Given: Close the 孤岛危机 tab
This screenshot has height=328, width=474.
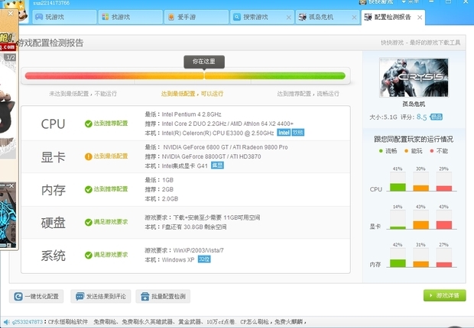Looking at the screenshot, I should pos(354,18).
